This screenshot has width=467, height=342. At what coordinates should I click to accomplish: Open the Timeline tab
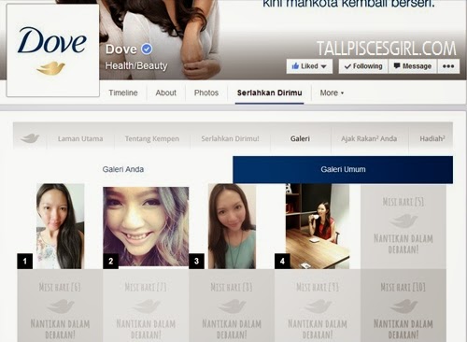[x=123, y=93]
